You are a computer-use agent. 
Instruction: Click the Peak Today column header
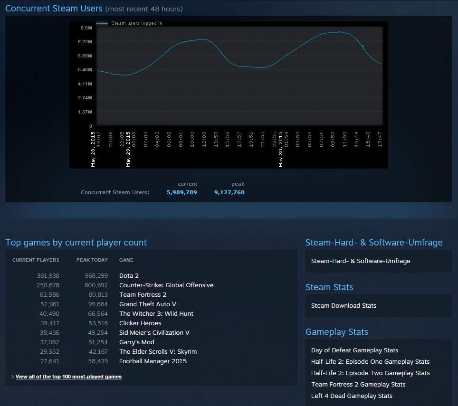click(92, 260)
